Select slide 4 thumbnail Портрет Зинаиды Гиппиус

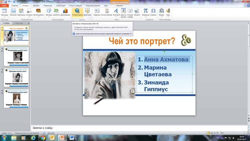tap(16, 98)
